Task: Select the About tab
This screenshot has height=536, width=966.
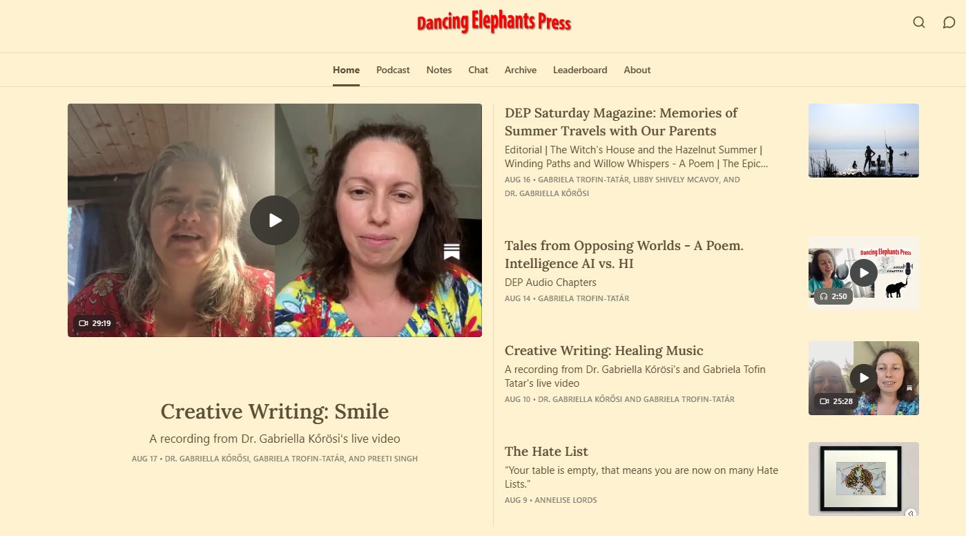Action: tap(637, 70)
